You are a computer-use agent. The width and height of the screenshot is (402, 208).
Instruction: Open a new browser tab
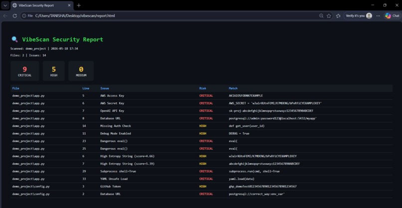pos(79,5)
